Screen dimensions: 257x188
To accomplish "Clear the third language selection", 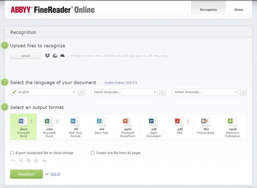I will point(243,92).
